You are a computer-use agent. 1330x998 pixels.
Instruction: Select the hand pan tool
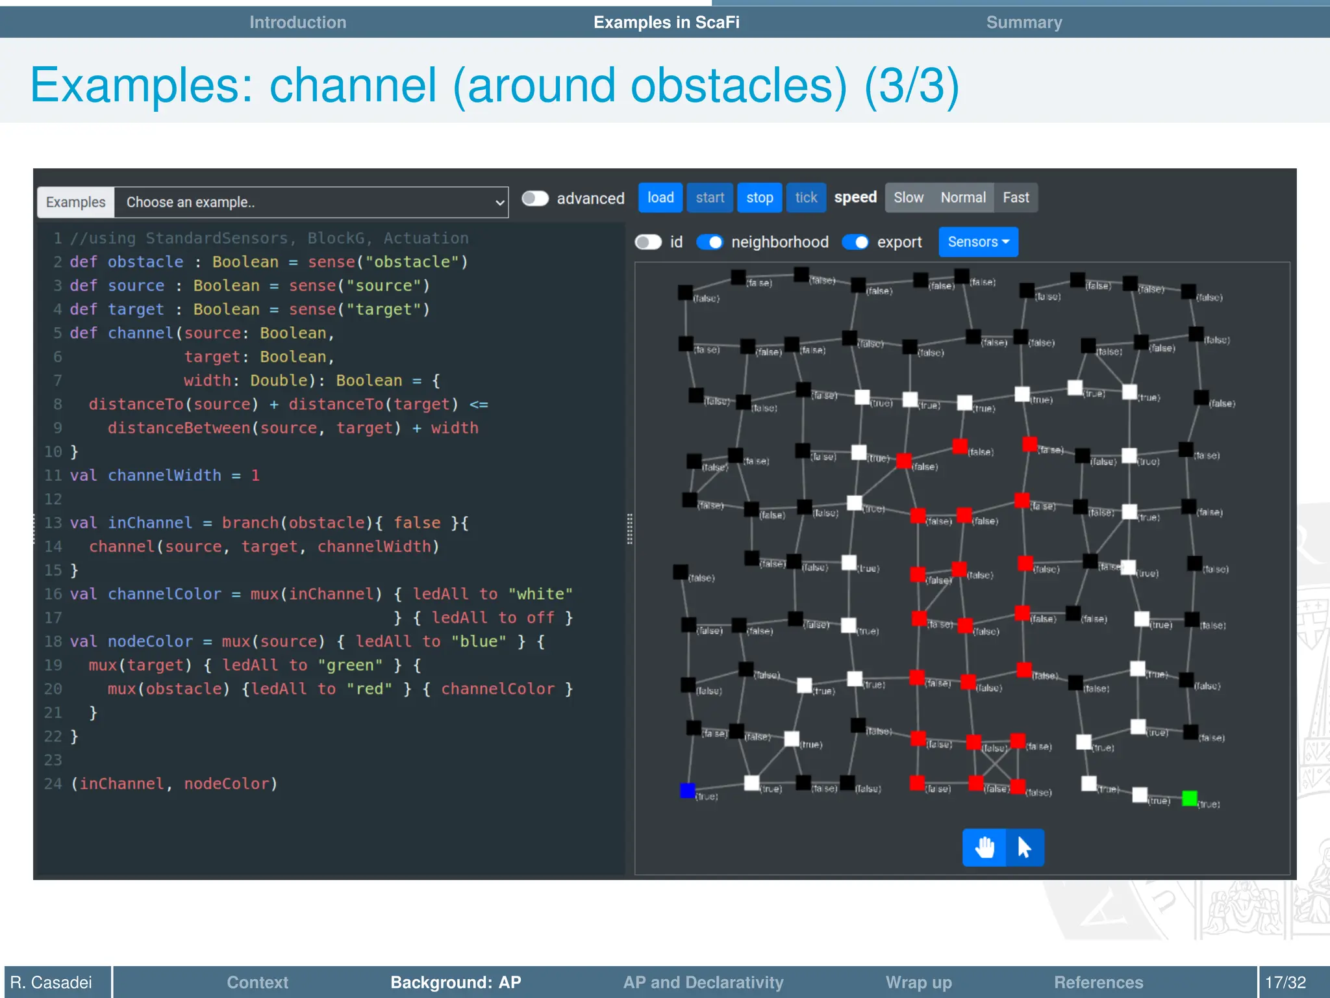point(984,847)
